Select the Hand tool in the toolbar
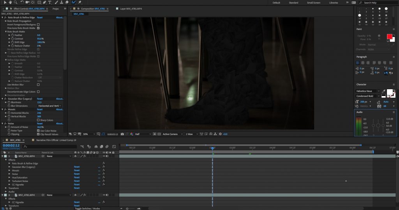The height and width of the screenshot is (210, 399). [9, 3]
